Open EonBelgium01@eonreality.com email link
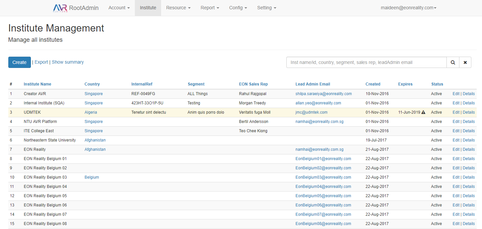 tap(323, 159)
